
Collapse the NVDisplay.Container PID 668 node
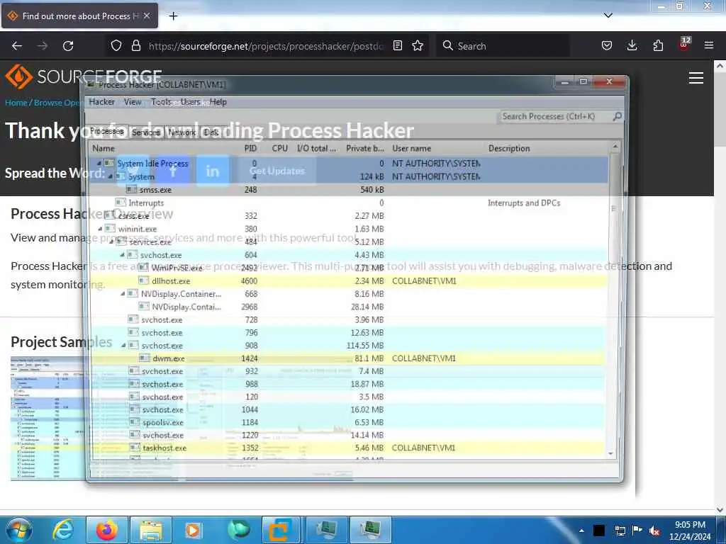pos(123,294)
